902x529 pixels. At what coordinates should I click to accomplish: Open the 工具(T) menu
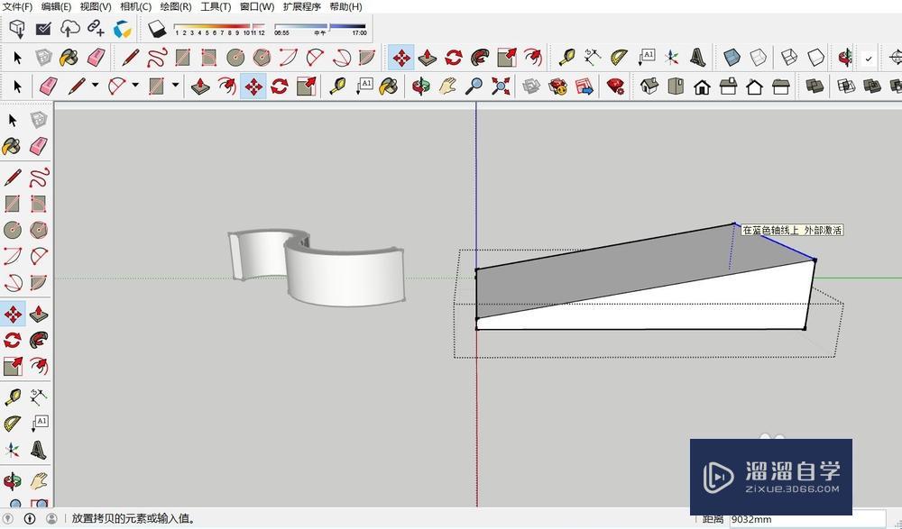(x=216, y=7)
